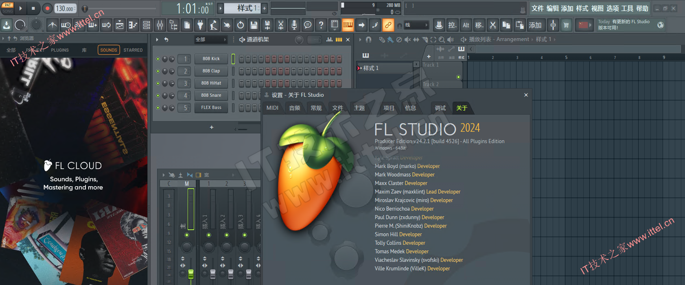Image resolution: width=685 pixels, height=285 pixels.
Task: Select the mute tool in playlist toolbar
Action: pyautogui.click(x=407, y=39)
